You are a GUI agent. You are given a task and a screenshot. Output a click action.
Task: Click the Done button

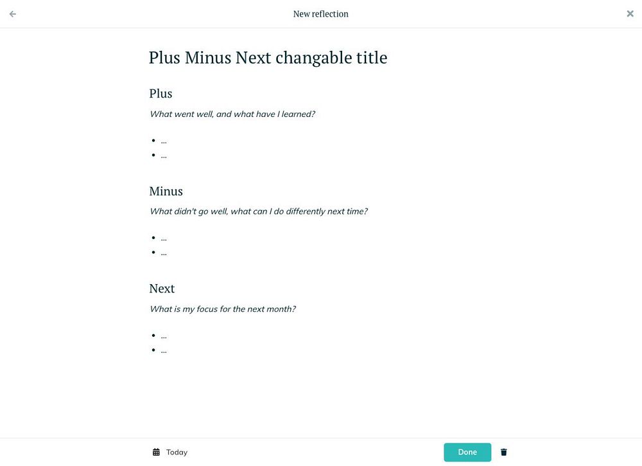[x=467, y=452]
